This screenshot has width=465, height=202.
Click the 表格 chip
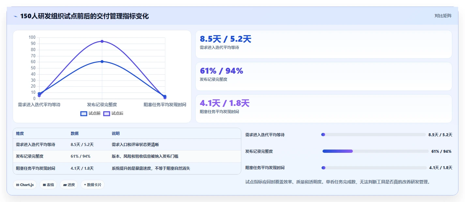click(48, 185)
